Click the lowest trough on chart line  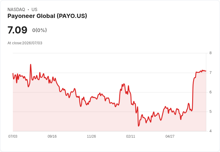point(138,126)
